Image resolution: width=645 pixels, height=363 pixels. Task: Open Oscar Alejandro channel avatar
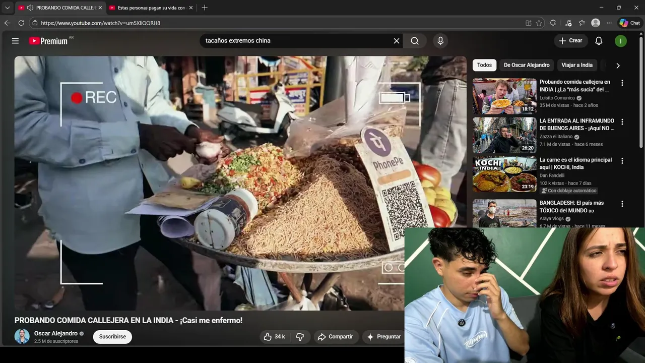pyautogui.click(x=22, y=337)
